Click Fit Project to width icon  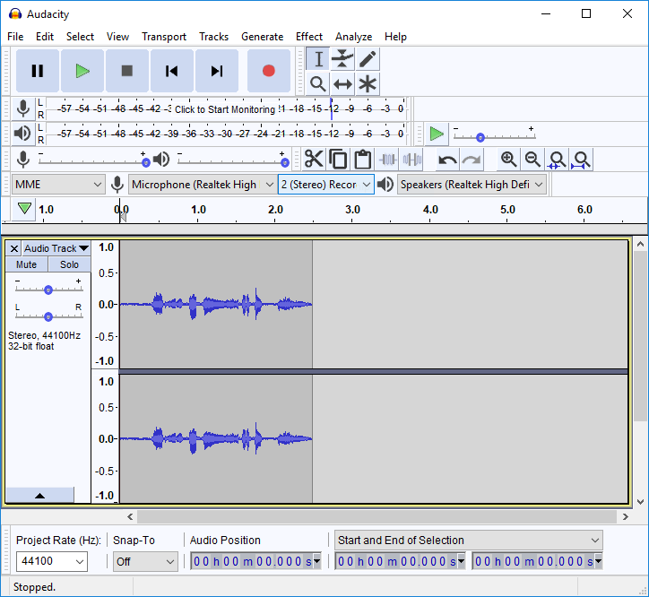[581, 160]
